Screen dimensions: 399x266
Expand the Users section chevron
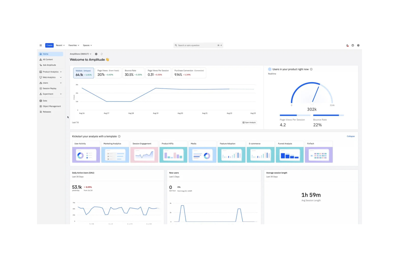pyautogui.click(x=61, y=83)
